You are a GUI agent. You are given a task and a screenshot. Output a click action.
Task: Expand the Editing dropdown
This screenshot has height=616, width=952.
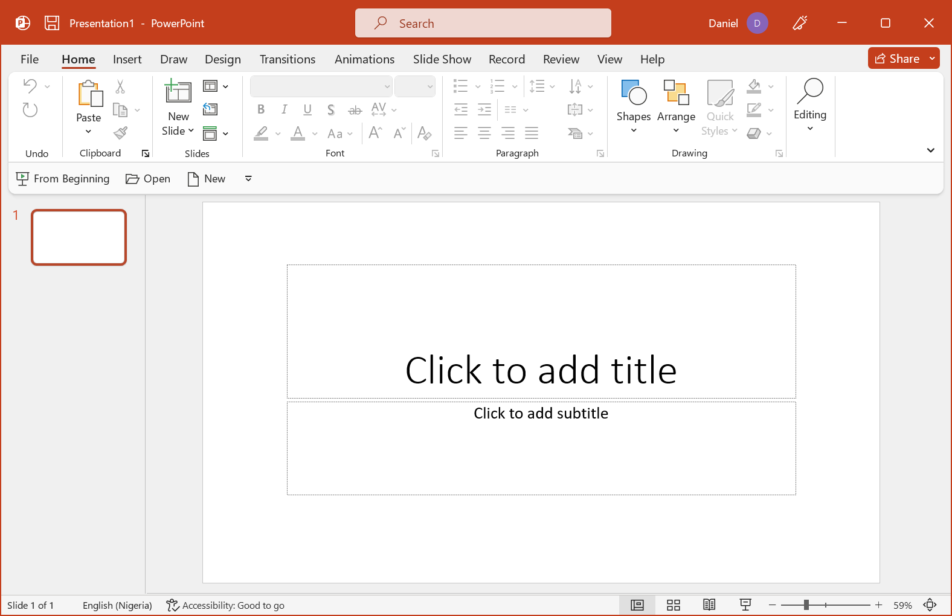tap(809, 106)
